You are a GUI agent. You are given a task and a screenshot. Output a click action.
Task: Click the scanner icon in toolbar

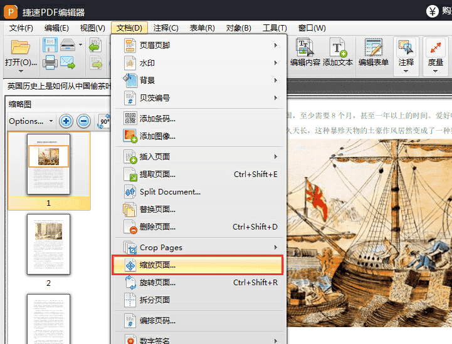[68, 44]
